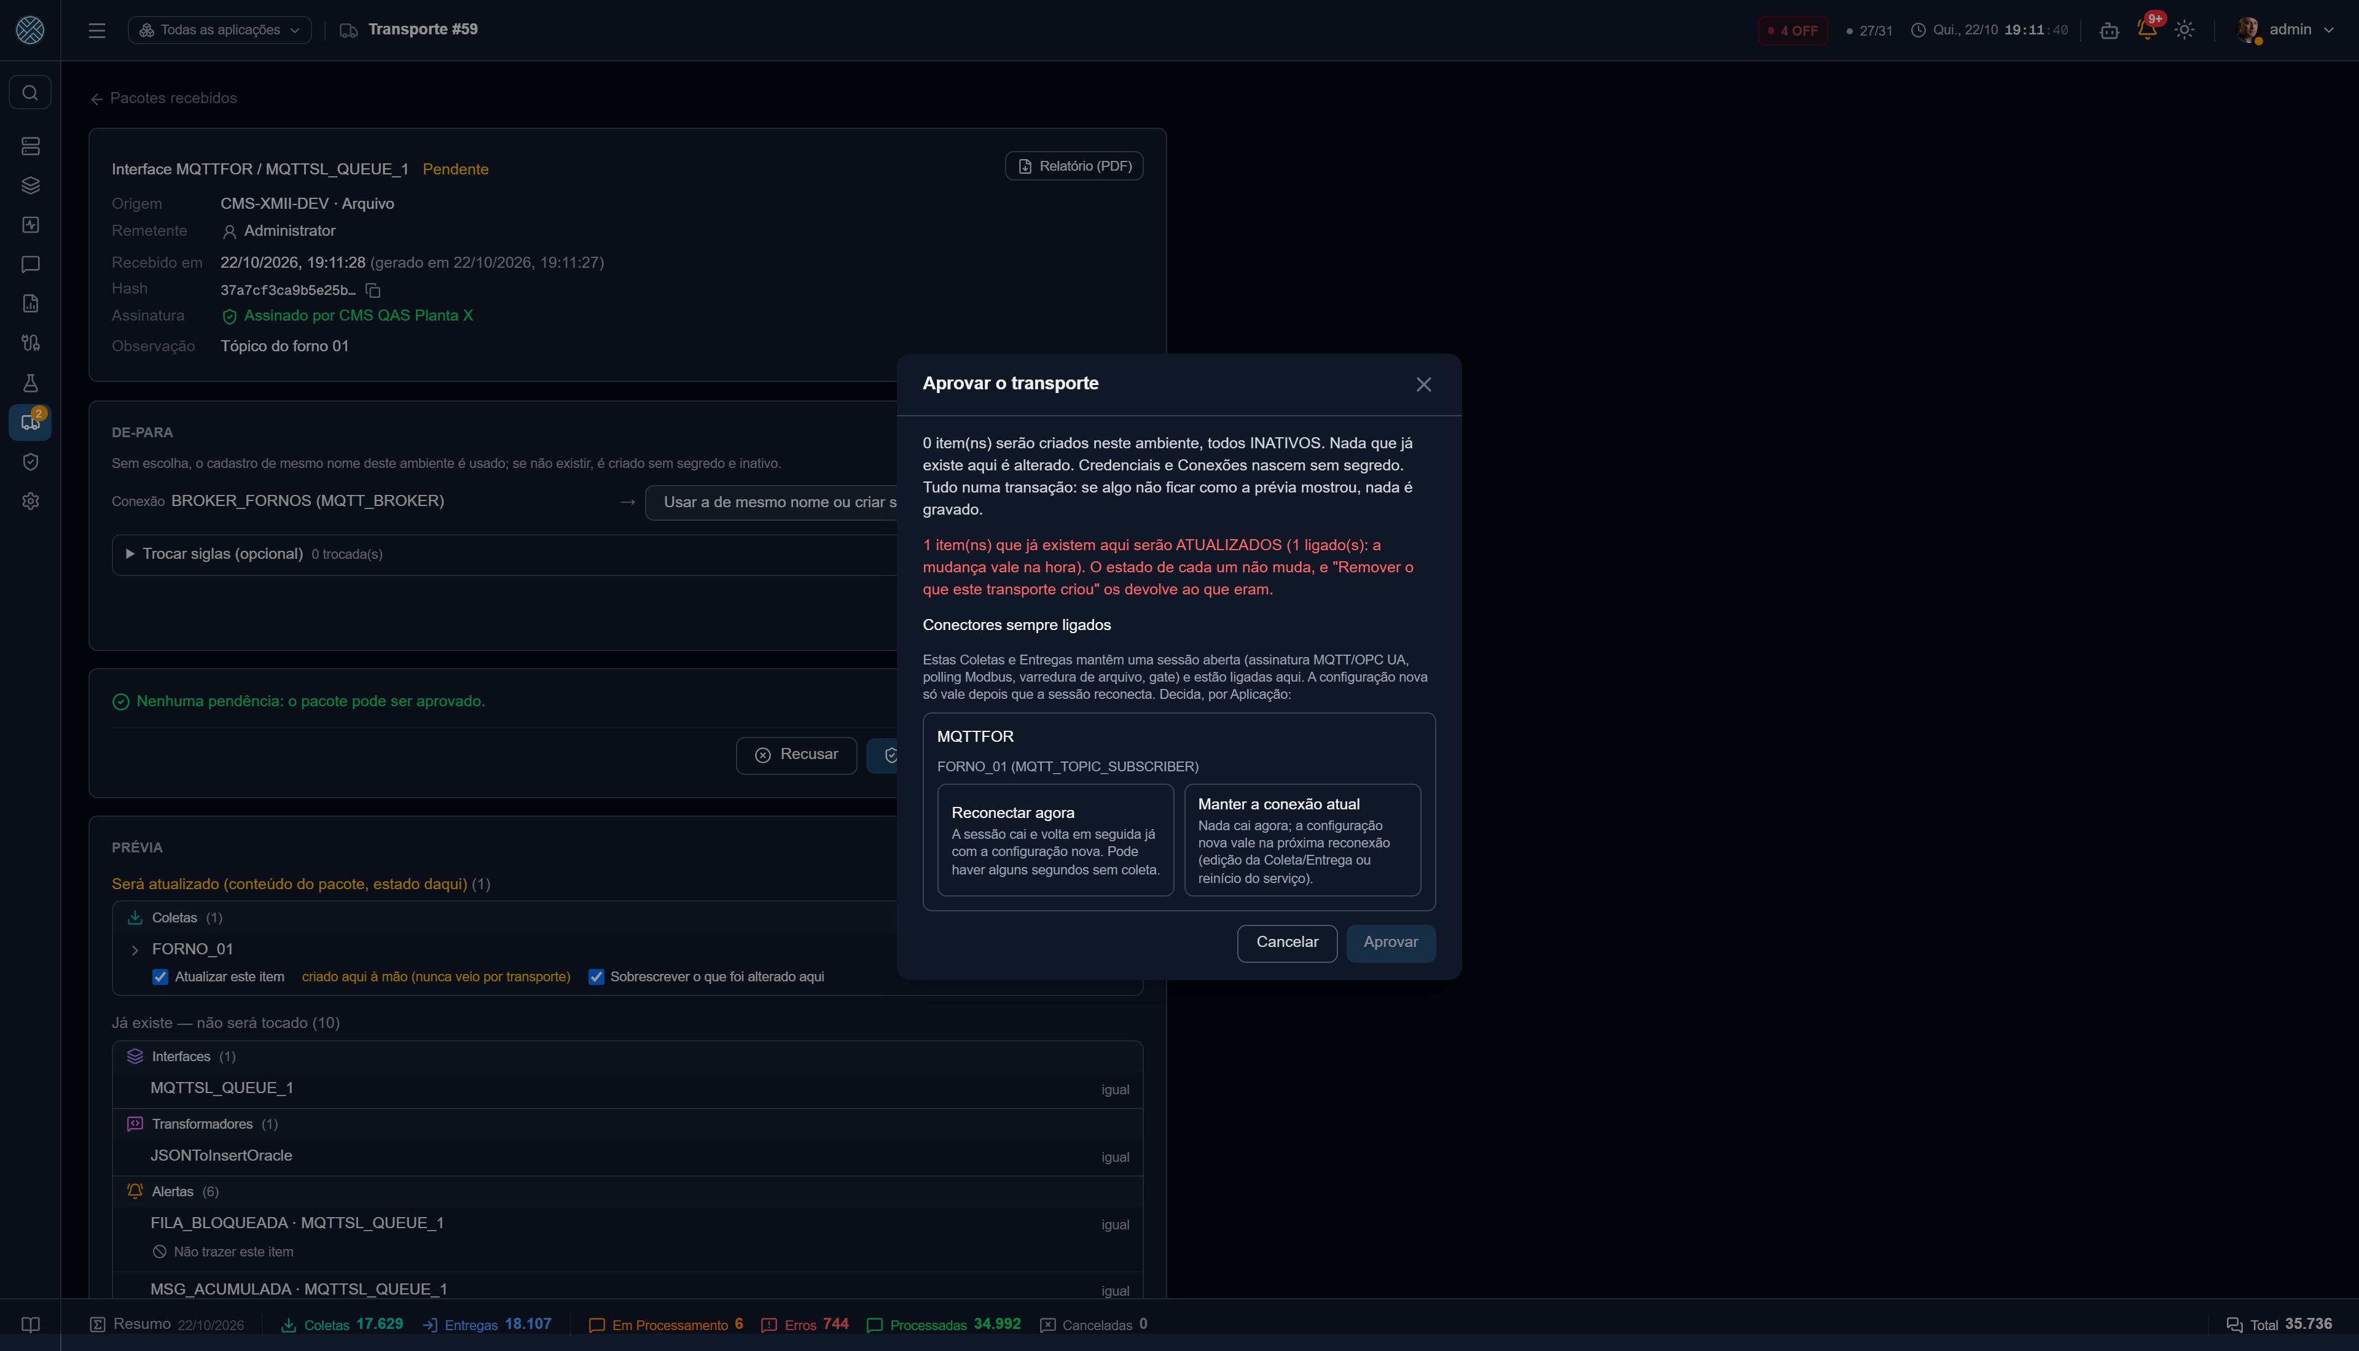Open the 'Todas as aplicações' dropdown
This screenshot has height=1351, width=2359.
[x=220, y=31]
